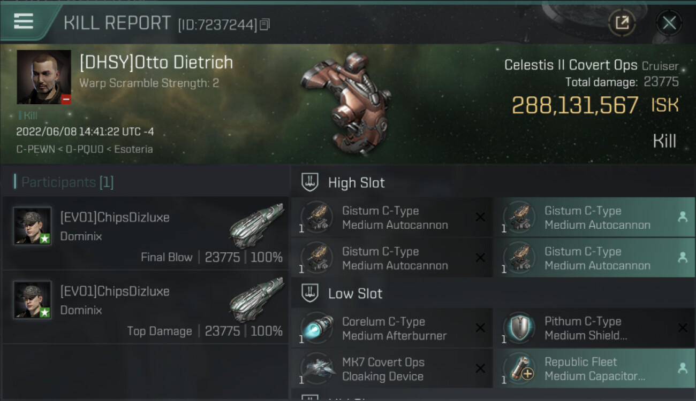Select the Top Damage Dominix ship icon

[x=257, y=299]
